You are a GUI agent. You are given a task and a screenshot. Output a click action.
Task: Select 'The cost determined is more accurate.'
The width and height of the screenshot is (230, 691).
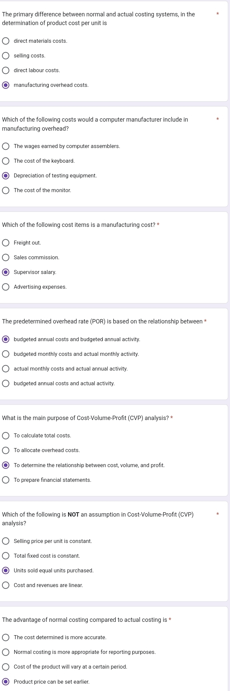tap(6, 638)
